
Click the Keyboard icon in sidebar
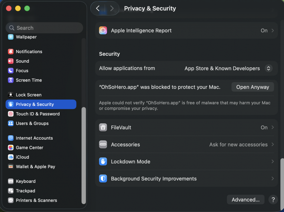tap(11, 181)
